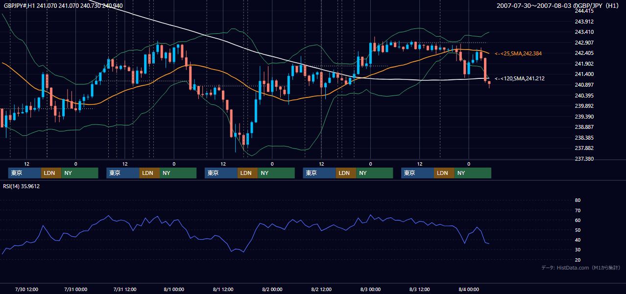
Task: Pick price axis value 243.410
Action: pos(584,32)
